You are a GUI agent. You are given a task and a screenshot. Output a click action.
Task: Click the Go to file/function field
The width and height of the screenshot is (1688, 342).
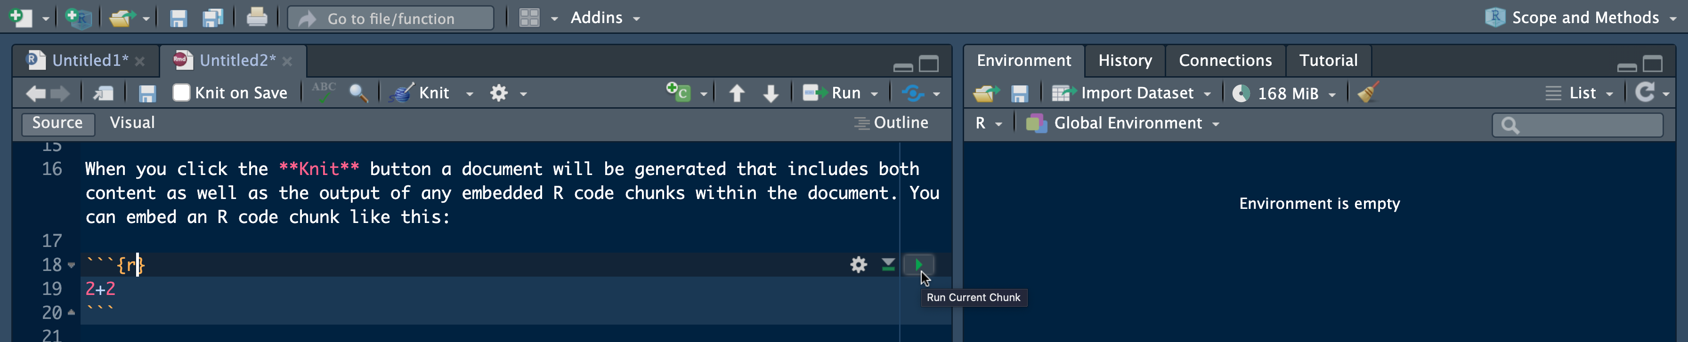point(390,18)
